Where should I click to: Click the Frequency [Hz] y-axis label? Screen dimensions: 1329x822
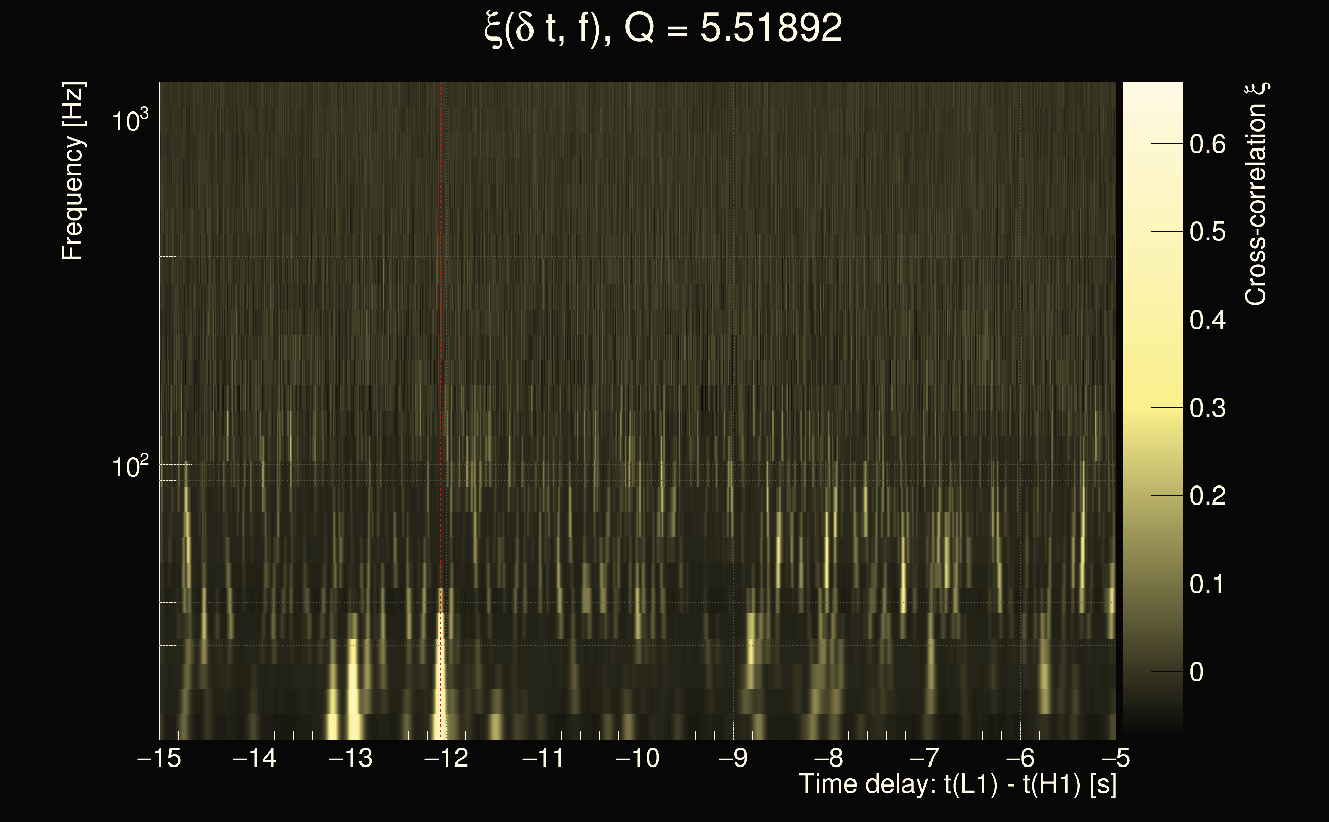pyautogui.click(x=72, y=171)
